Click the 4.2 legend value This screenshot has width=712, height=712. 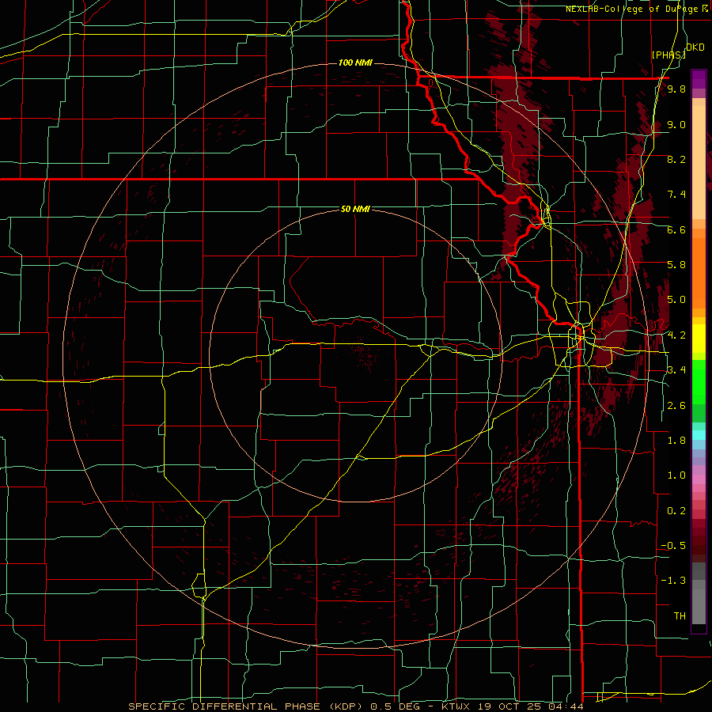(x=676, y=335)
